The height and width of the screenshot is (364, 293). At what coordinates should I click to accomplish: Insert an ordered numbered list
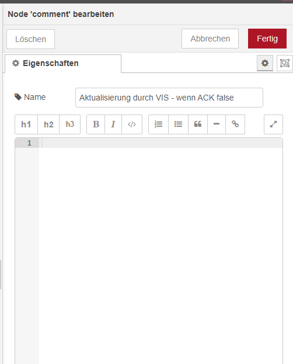(158, 124)
